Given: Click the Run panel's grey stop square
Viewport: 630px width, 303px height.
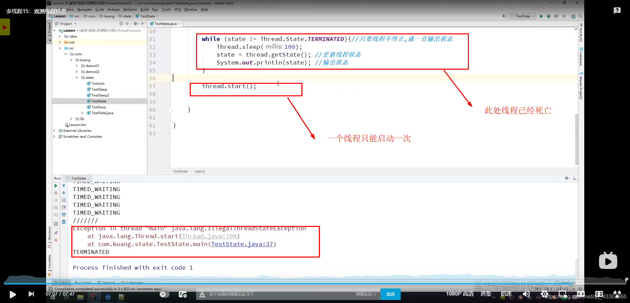Looking at the screenshot, I should 56,193.
